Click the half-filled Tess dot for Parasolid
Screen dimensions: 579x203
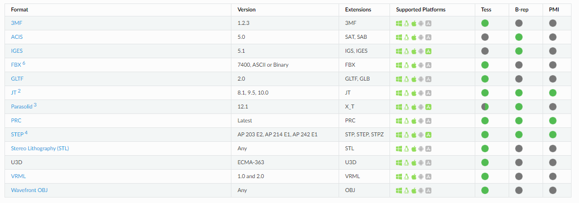pyautogui.click(x=485, y=107)
